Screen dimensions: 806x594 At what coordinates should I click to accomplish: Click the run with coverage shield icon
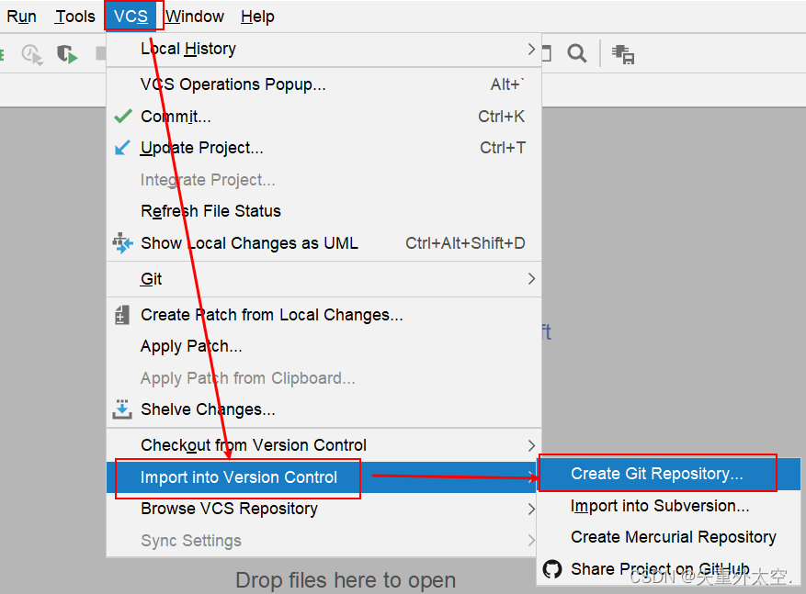[67, 53]
